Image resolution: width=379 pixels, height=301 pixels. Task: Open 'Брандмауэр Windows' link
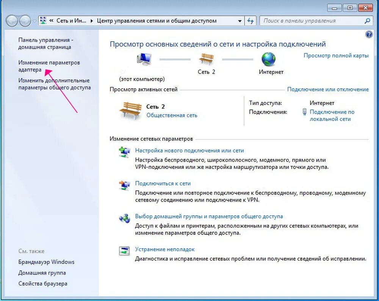(x=46, y=262)
